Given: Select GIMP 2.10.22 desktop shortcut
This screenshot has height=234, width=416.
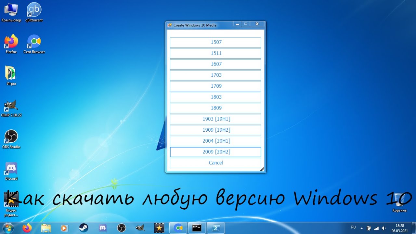Looking at the screenshot, I should (11, 108).
